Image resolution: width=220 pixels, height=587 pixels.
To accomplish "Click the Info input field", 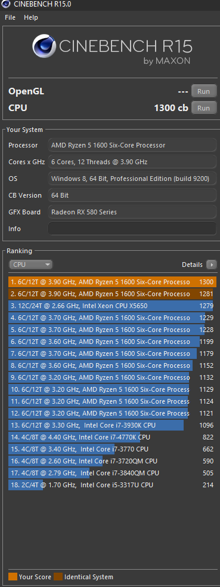I will [132, 229].
